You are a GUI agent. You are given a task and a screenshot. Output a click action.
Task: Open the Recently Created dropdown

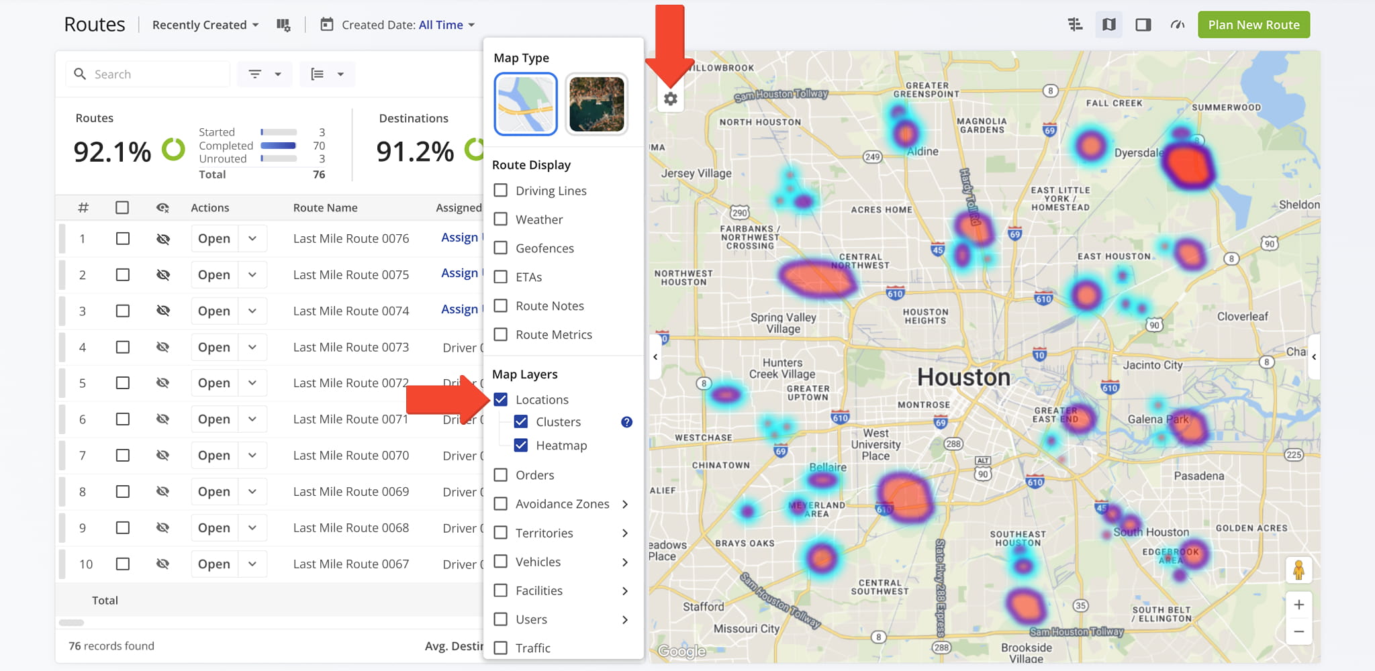(x=205, y=25)
